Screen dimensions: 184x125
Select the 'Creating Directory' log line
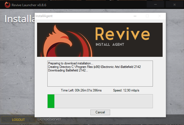[x=94, y=67]
